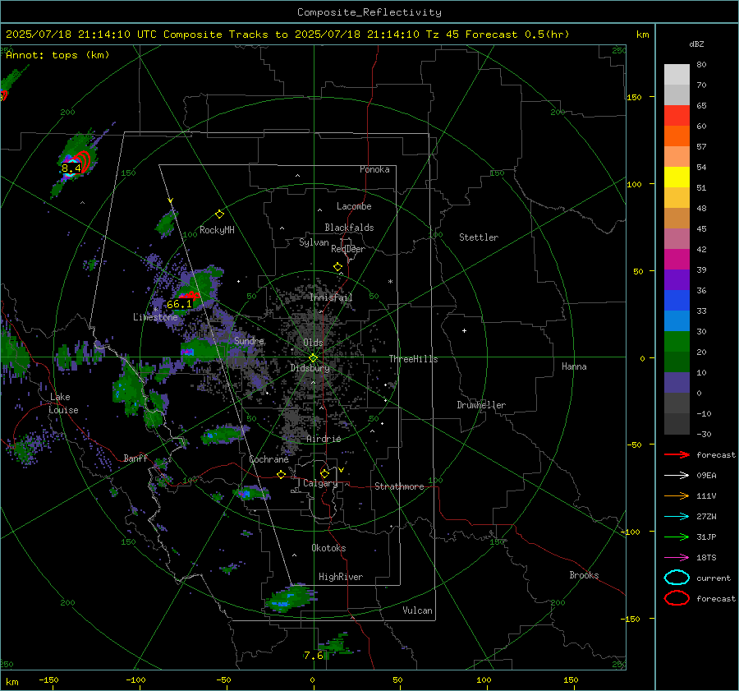Pick the bright green swatch in dBZ legend
This screenshot has height=691, width=739.
(677, 341)
